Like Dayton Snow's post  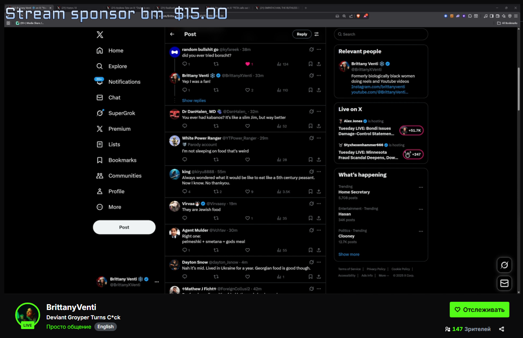coord(247,277)
